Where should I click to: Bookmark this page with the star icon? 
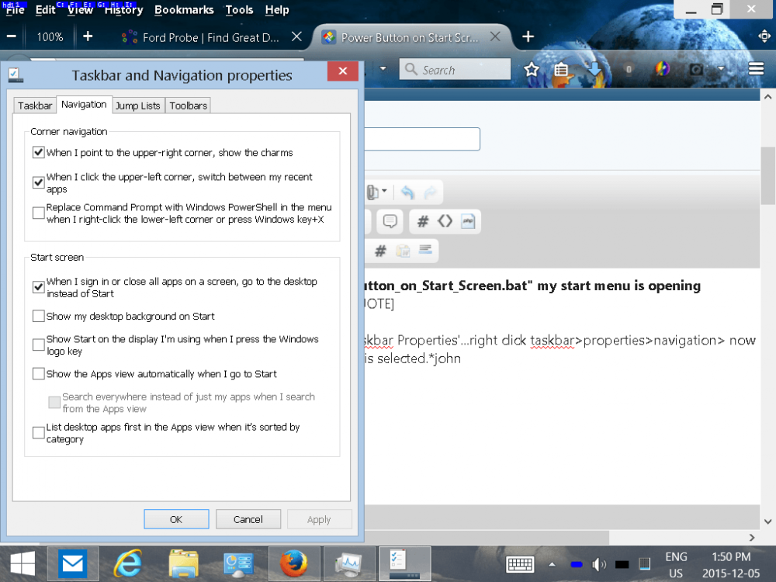pyautogui.click(x=532, y=69)
